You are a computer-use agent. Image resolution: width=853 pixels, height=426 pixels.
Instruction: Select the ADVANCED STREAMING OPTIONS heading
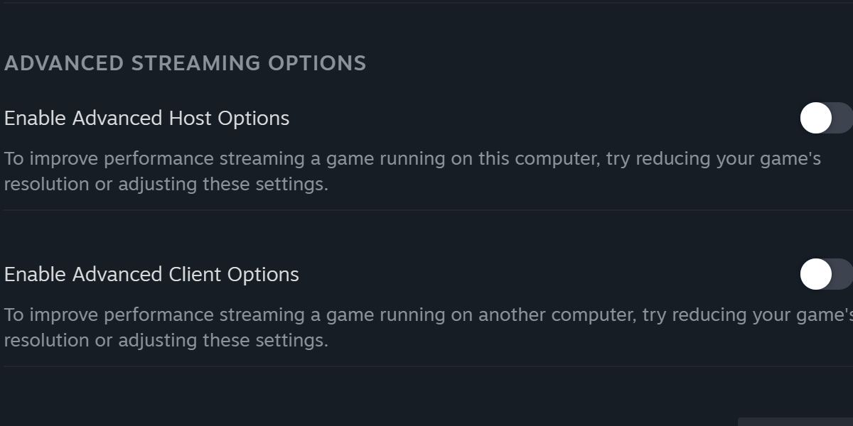186,63
